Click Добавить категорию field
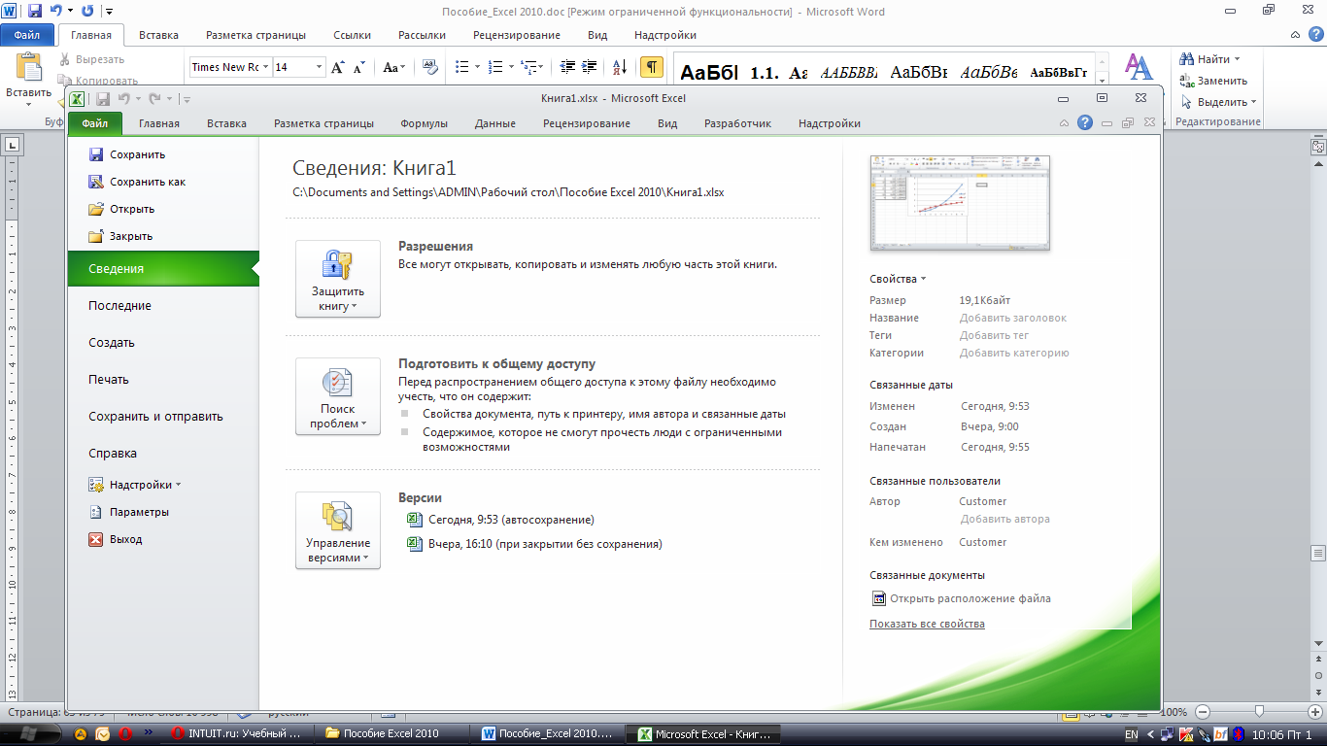The image size is (1327, 746). (1014, 353)
